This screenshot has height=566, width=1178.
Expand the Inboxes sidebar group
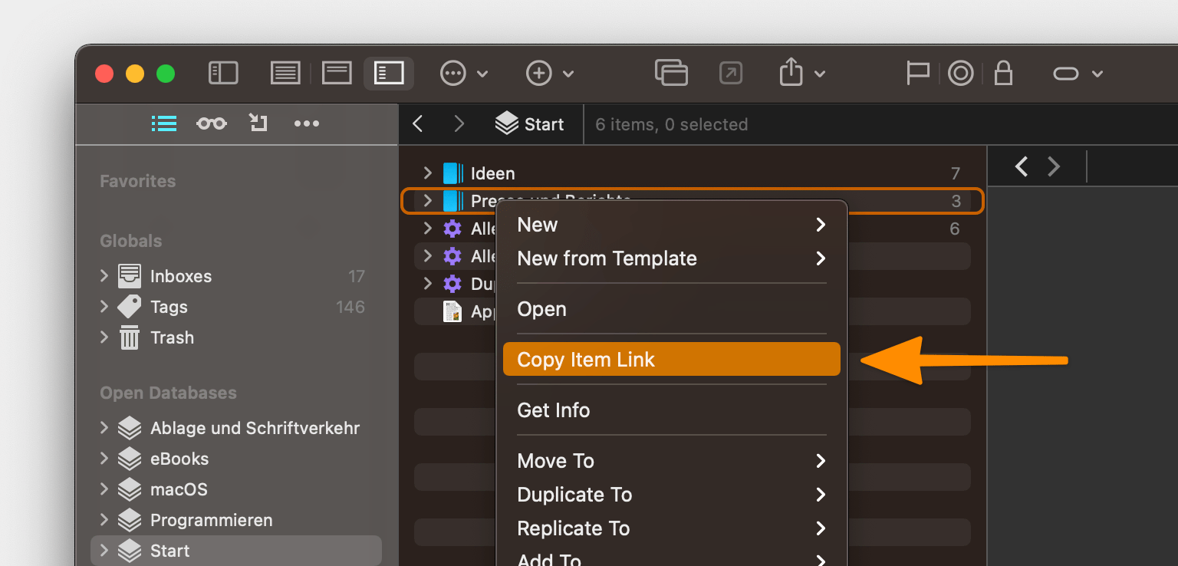[104, 275]
